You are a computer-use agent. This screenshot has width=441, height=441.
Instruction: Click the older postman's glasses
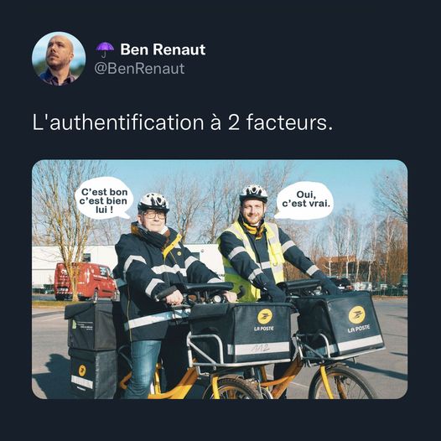154,215
